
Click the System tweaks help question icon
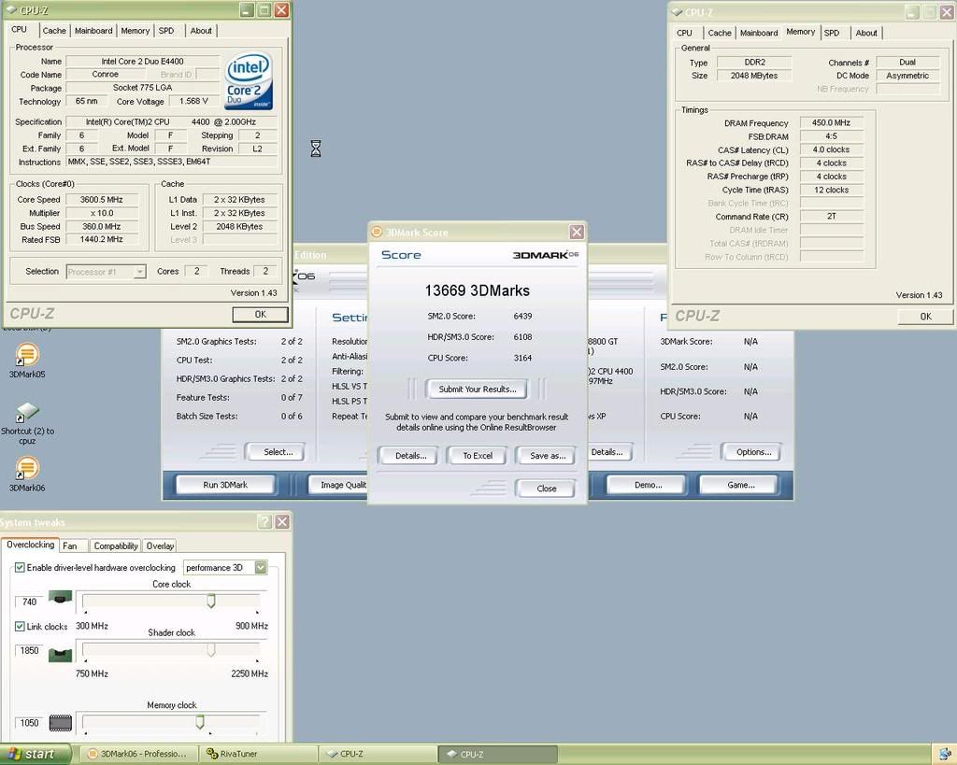point(264,521)
